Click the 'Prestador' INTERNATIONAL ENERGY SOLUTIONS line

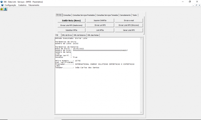(95, 64)
